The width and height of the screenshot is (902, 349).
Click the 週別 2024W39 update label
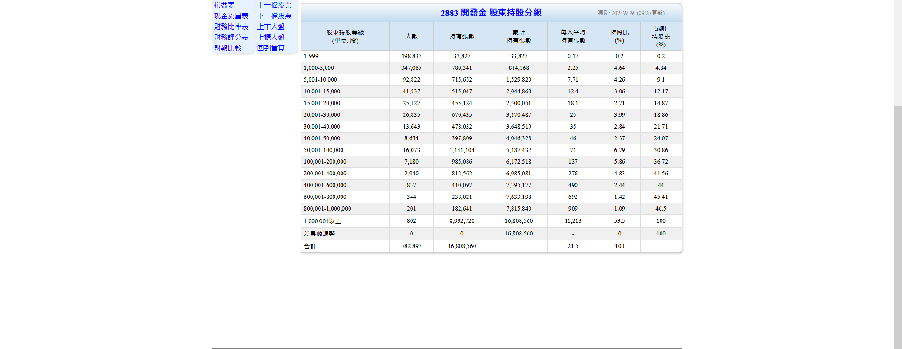(630, 13)
